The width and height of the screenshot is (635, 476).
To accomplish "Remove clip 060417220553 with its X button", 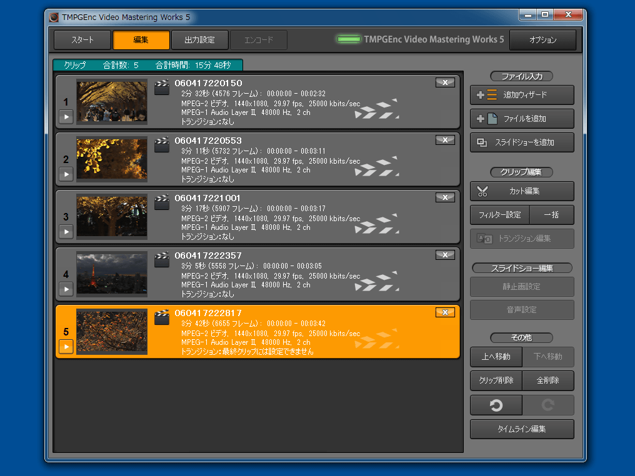I will [445, 140].
